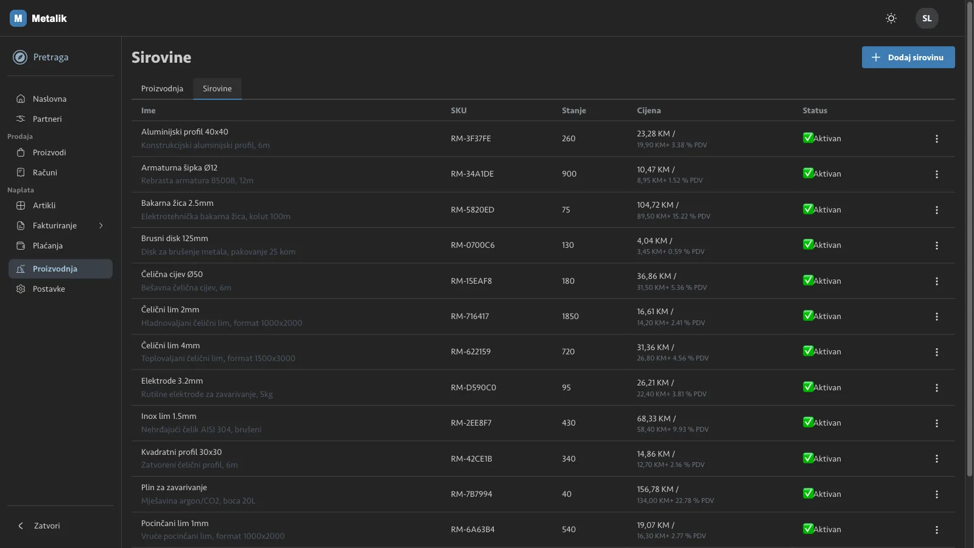Click the Dodaj sirovinu button
The width and height of the screenshot is (974, 548).
coord(908,57)
